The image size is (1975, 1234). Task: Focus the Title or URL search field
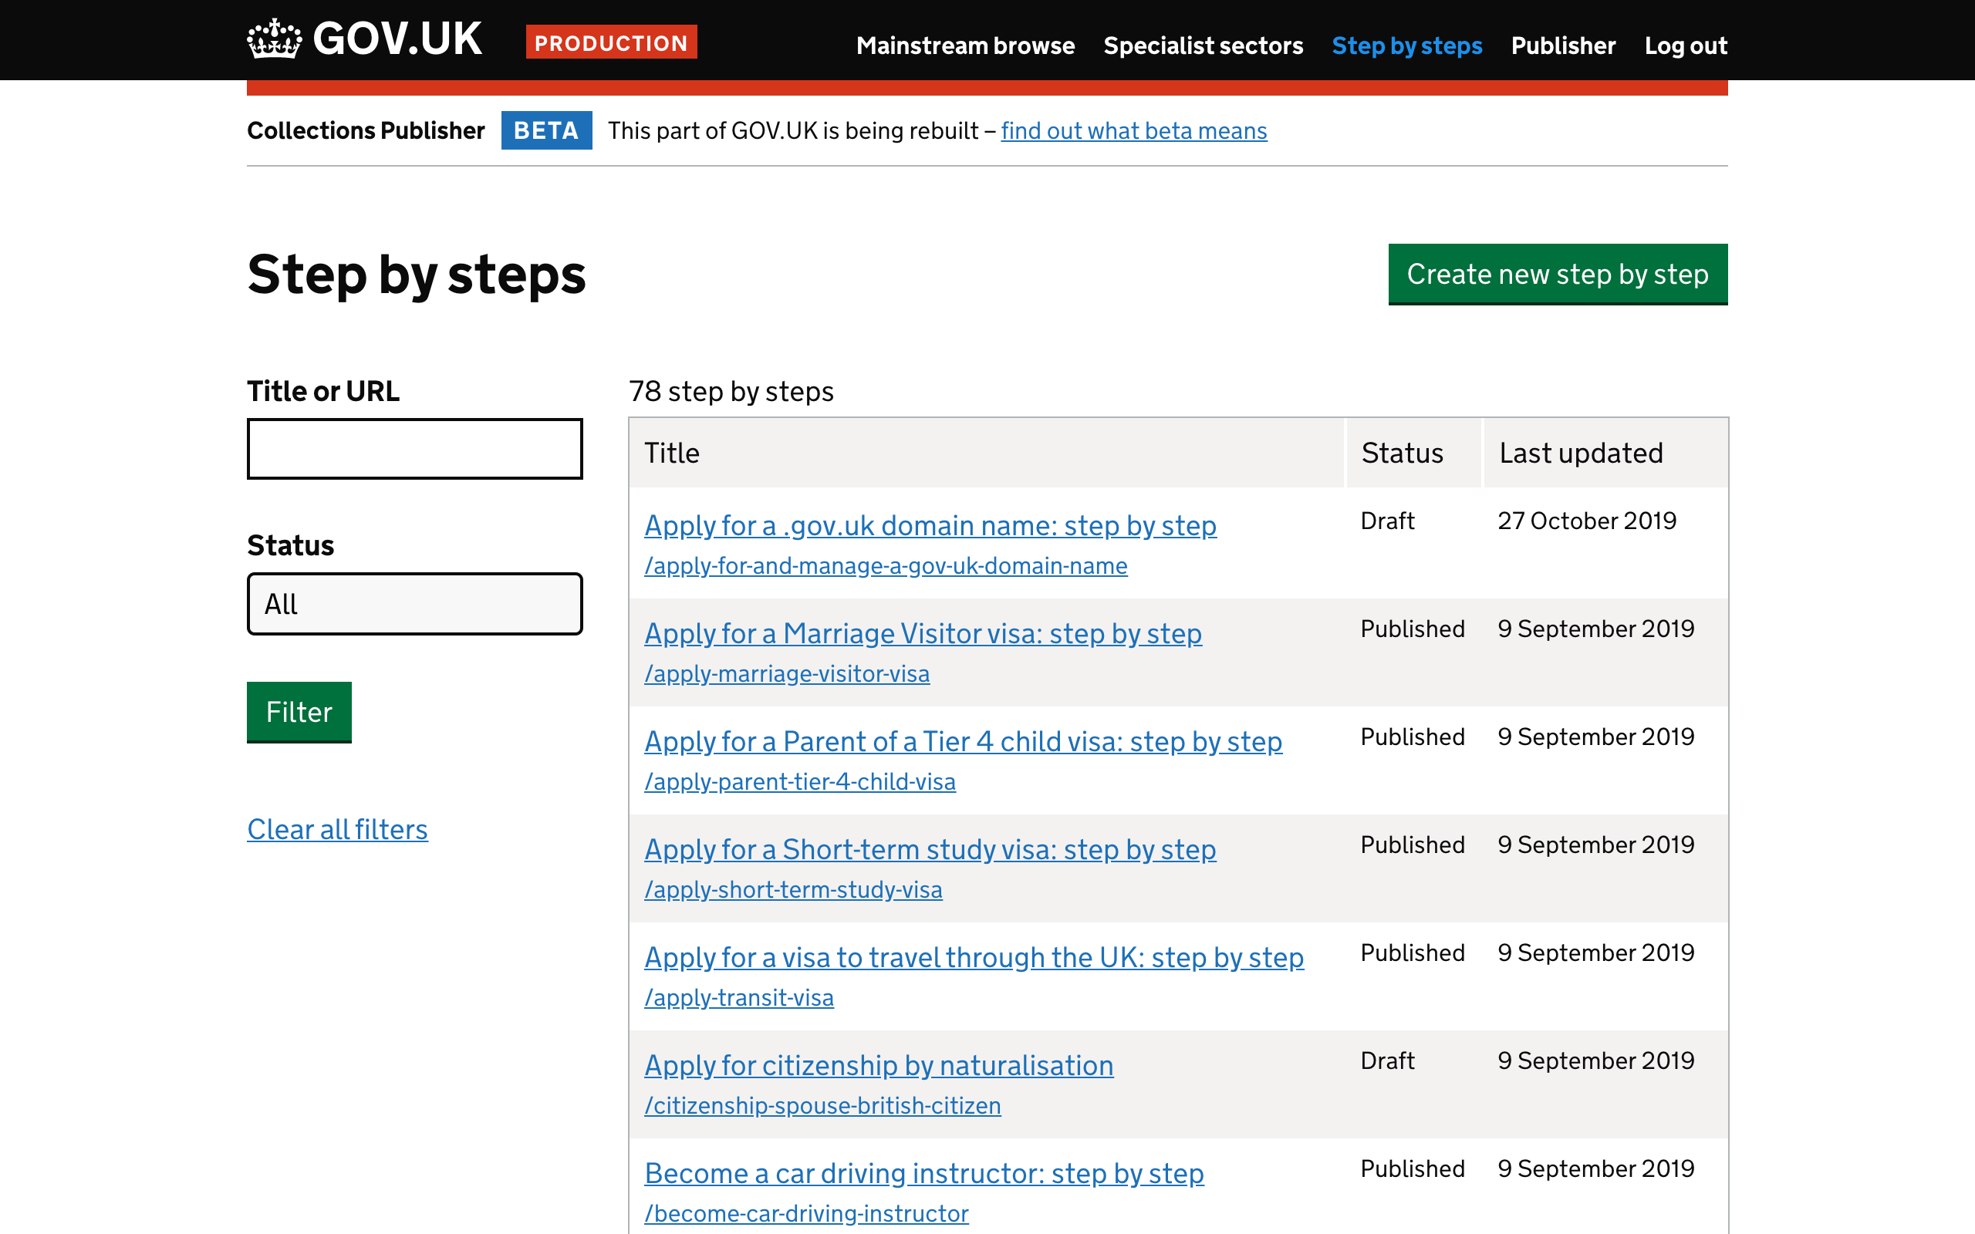click(x=414, y=449)
